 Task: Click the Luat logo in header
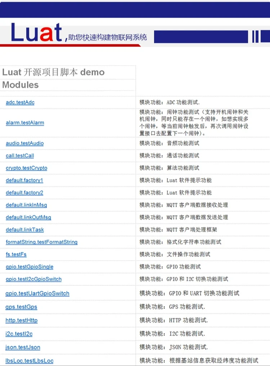37,32
